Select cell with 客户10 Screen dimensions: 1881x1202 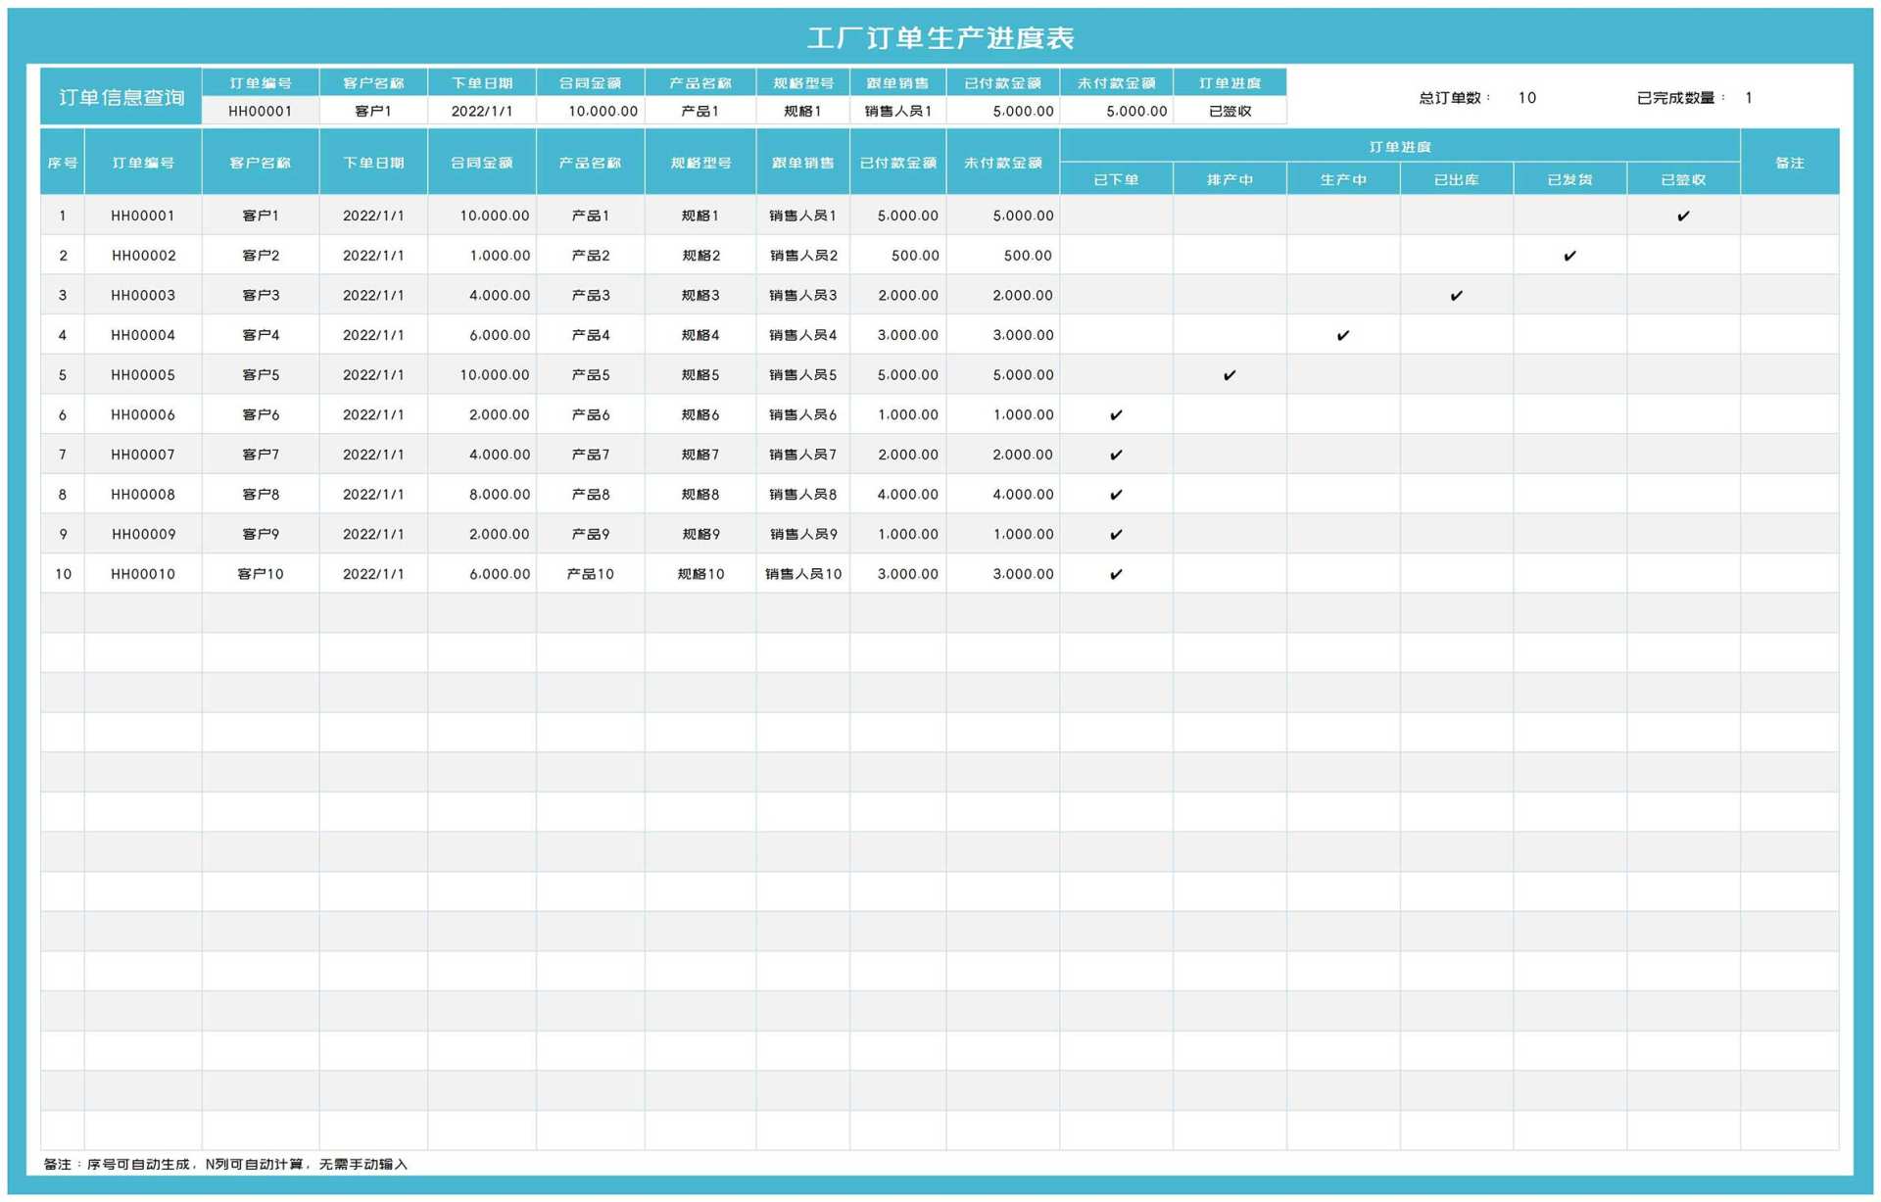pyautogui.click(x=260, y=574)
